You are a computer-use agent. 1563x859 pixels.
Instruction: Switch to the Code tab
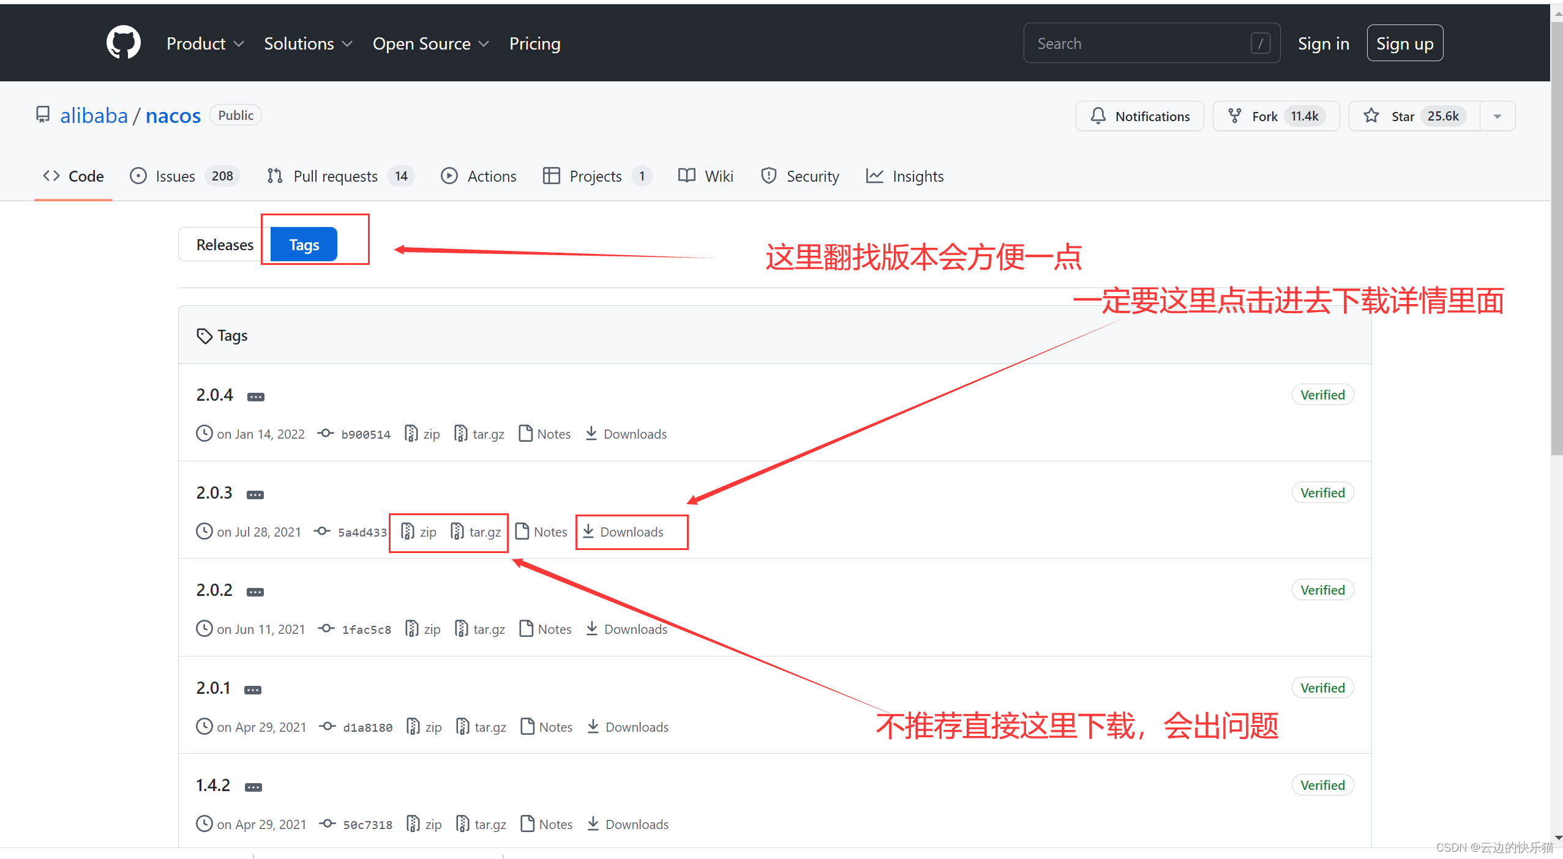point(73,176)
